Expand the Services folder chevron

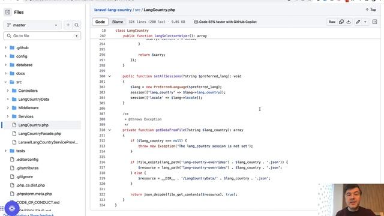(8, 116)
